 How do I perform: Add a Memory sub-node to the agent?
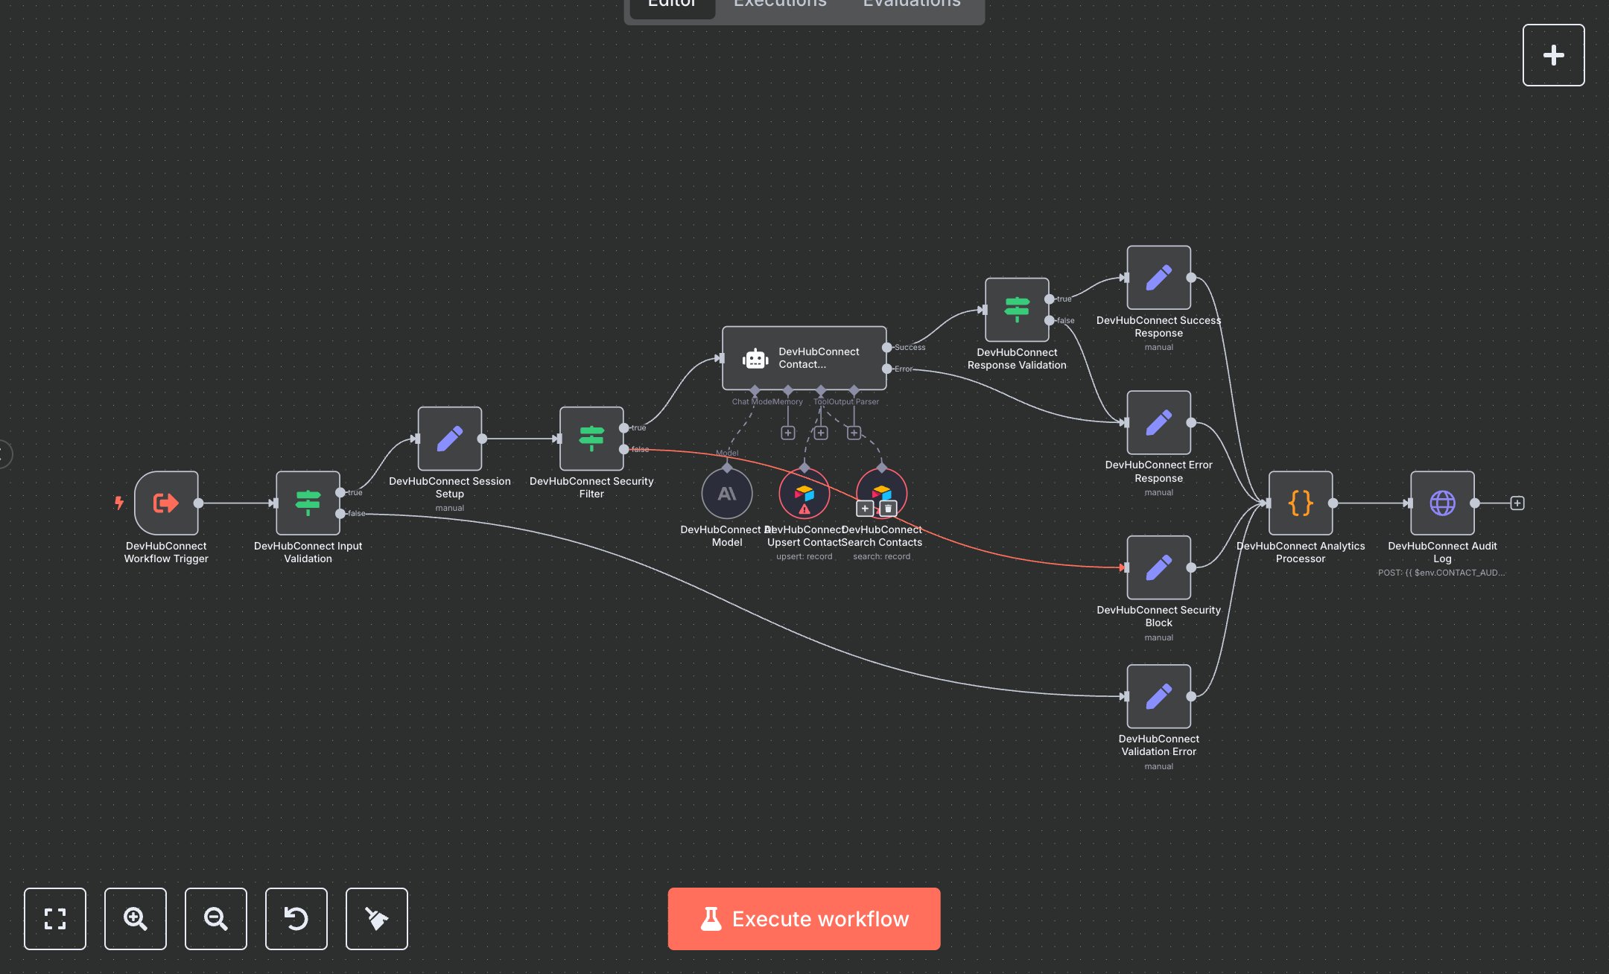tap(787, 433)
